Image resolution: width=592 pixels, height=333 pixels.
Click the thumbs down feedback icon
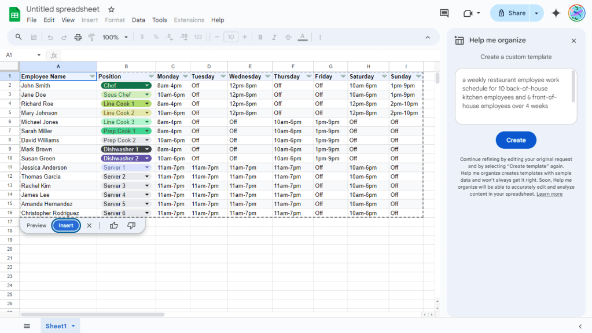[131, 226]
